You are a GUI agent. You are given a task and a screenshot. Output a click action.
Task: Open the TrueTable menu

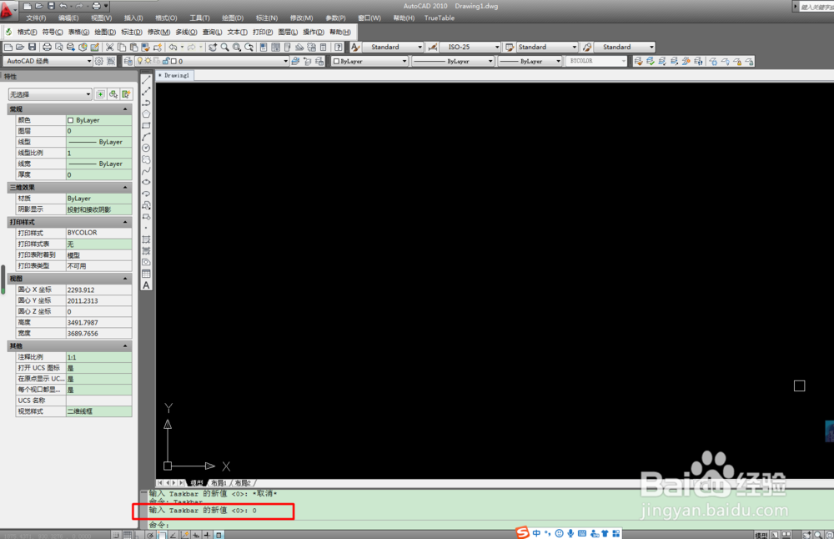tap(440, 18)
